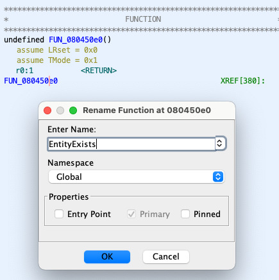Select FUN_080450e0 in function signature
The height and width of the screenshot is (280, 279).
(x=76, y=40)
